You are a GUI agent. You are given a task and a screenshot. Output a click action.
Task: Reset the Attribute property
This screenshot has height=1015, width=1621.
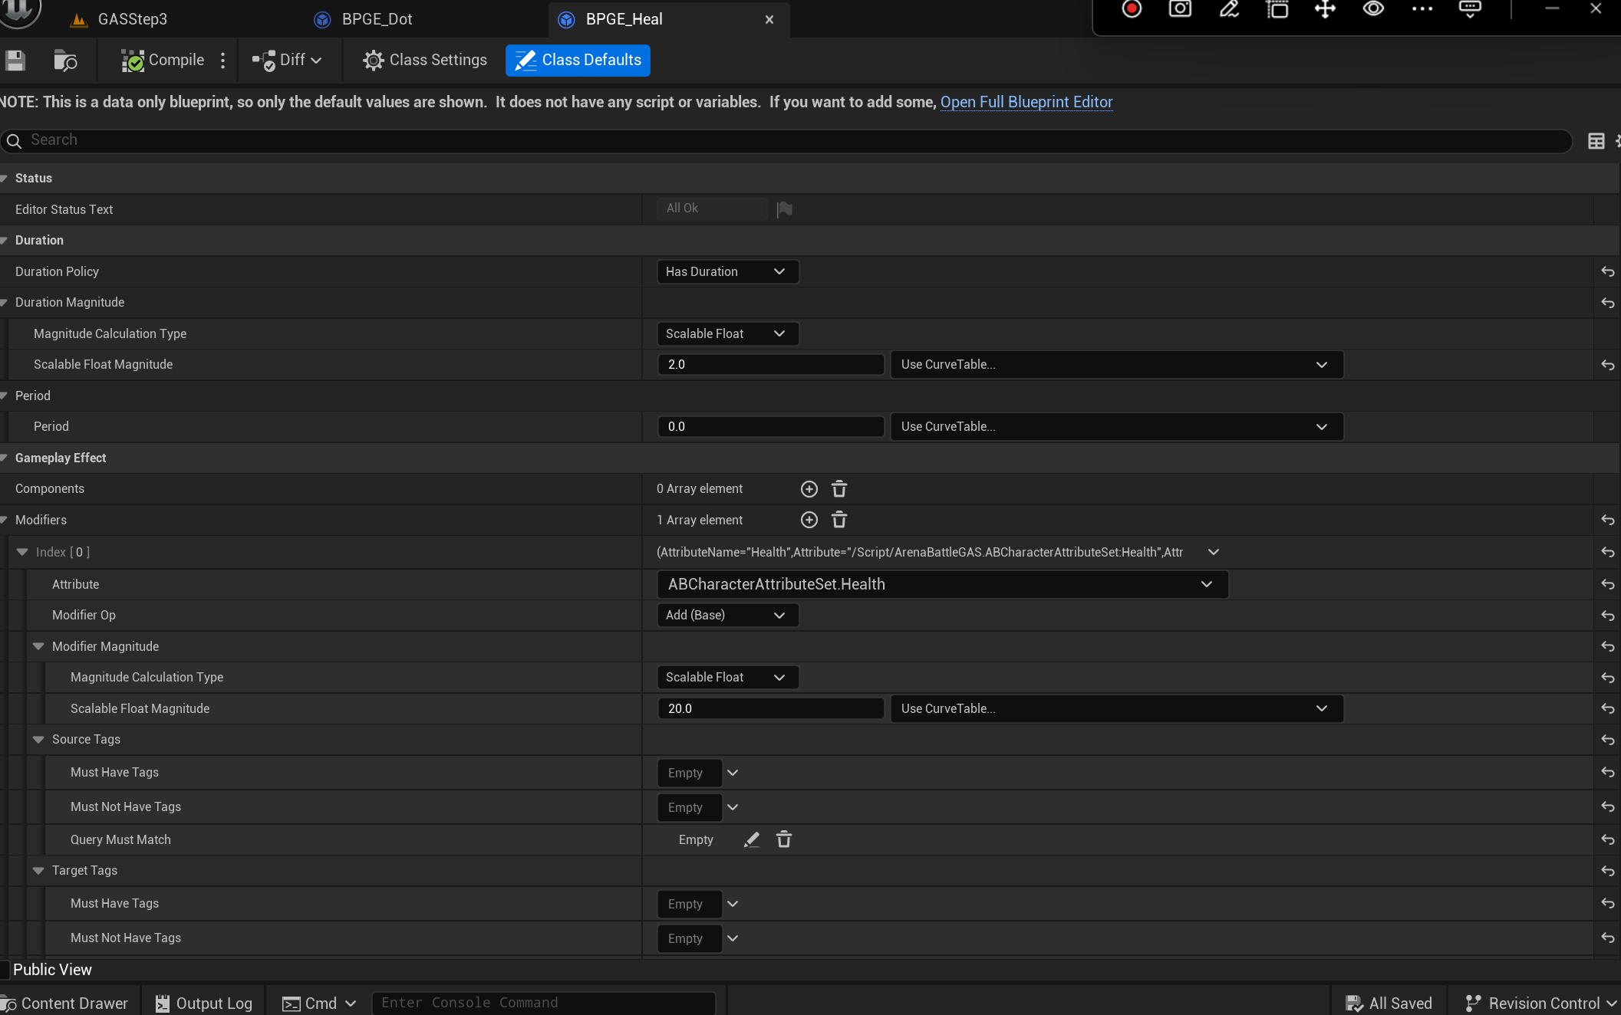[1607, 584]
